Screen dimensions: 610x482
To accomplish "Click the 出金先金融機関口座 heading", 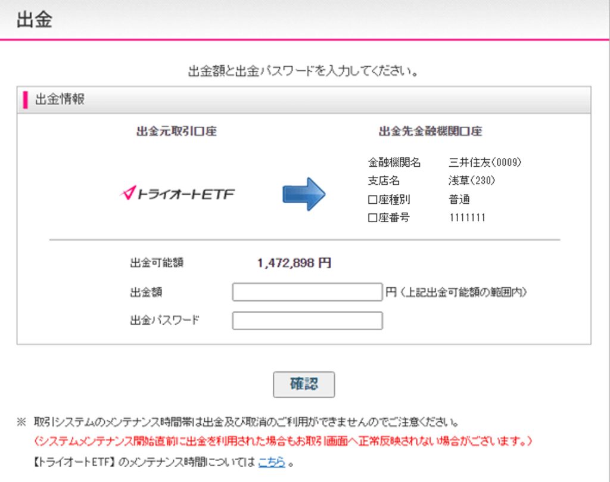I will tap(430, 131).
